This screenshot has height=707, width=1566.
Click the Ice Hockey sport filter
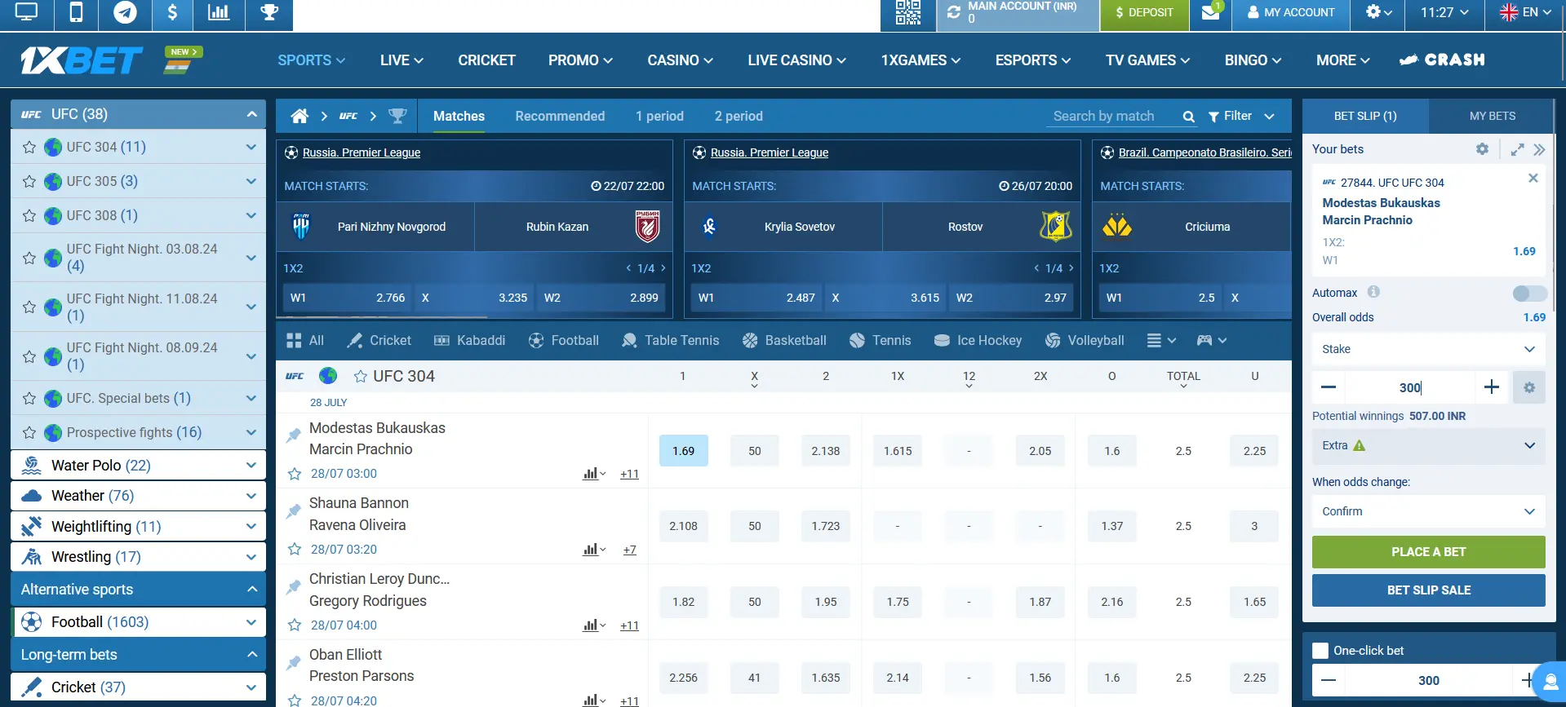coord(978,340)
